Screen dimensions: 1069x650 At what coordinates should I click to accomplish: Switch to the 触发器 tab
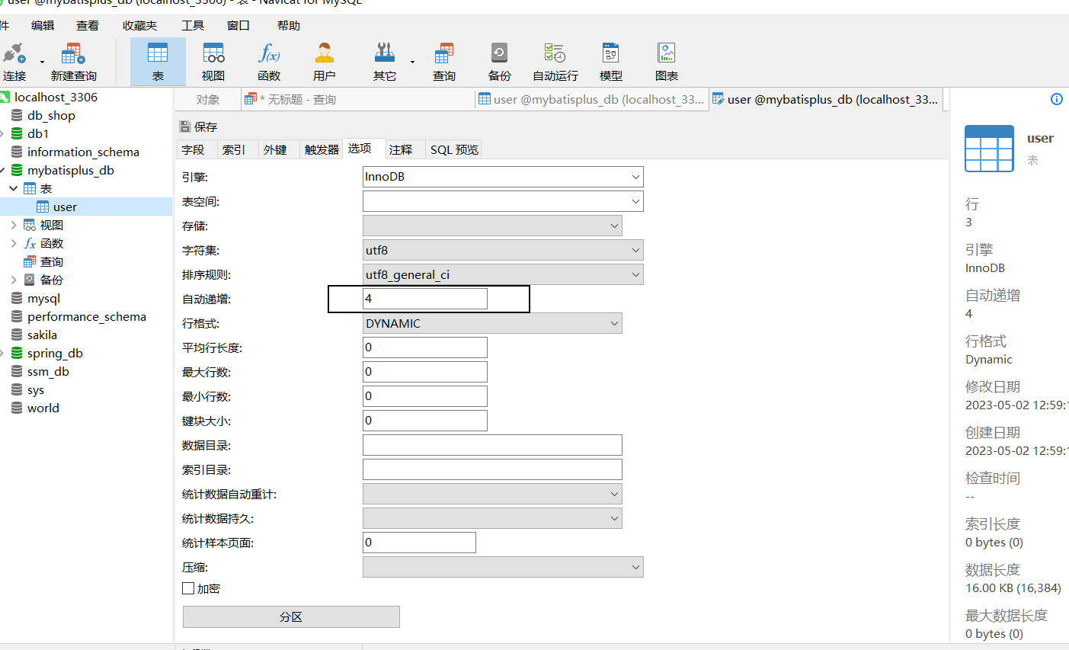click(x=322, y=149)
